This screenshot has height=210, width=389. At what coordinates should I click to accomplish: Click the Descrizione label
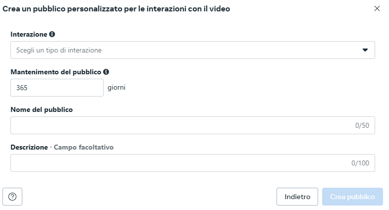coord(28,147)
